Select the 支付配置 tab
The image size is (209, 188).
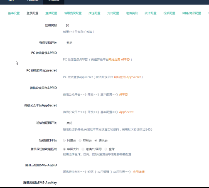[113, 13]
